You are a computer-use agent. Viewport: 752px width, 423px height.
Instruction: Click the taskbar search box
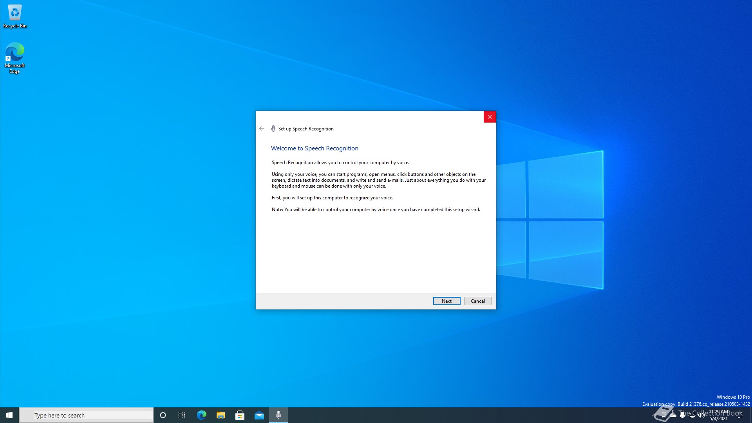coord(86,415)
